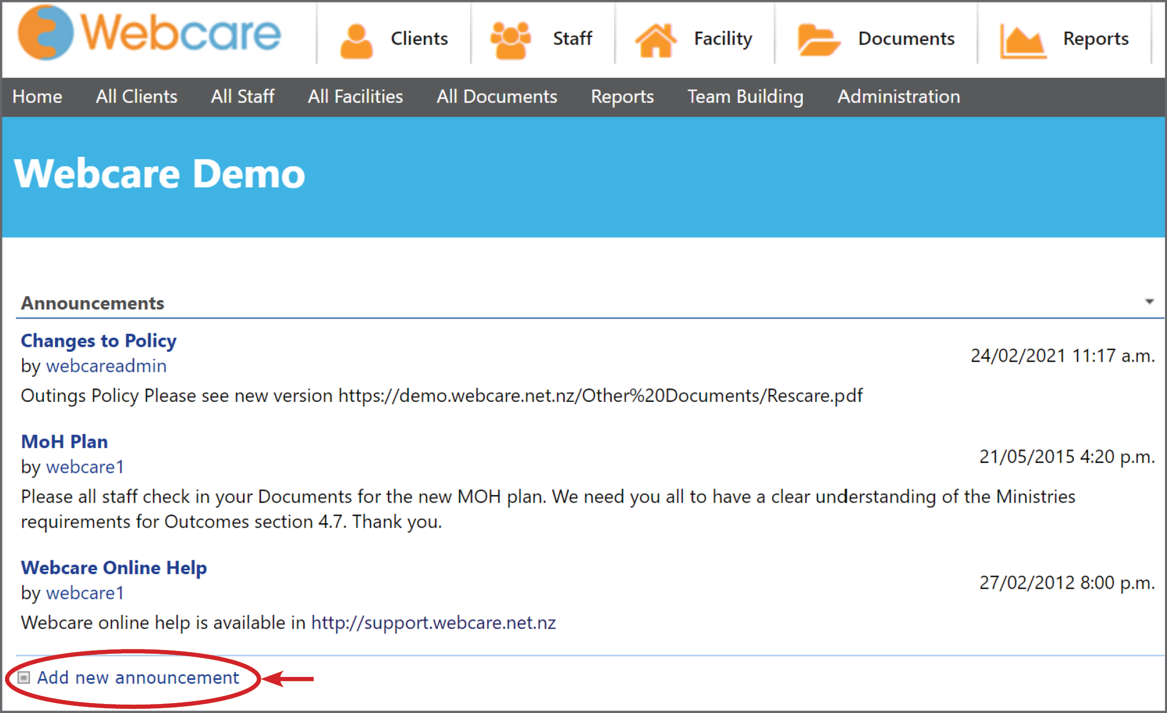This screenshot has width=1167, height=713.
Task: Open Staff via the group icon
Action: (510, 40)
